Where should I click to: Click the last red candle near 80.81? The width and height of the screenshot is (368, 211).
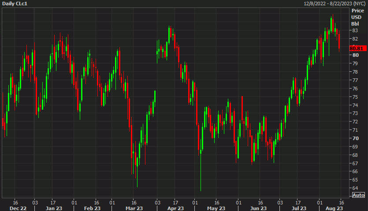[339, 41]
